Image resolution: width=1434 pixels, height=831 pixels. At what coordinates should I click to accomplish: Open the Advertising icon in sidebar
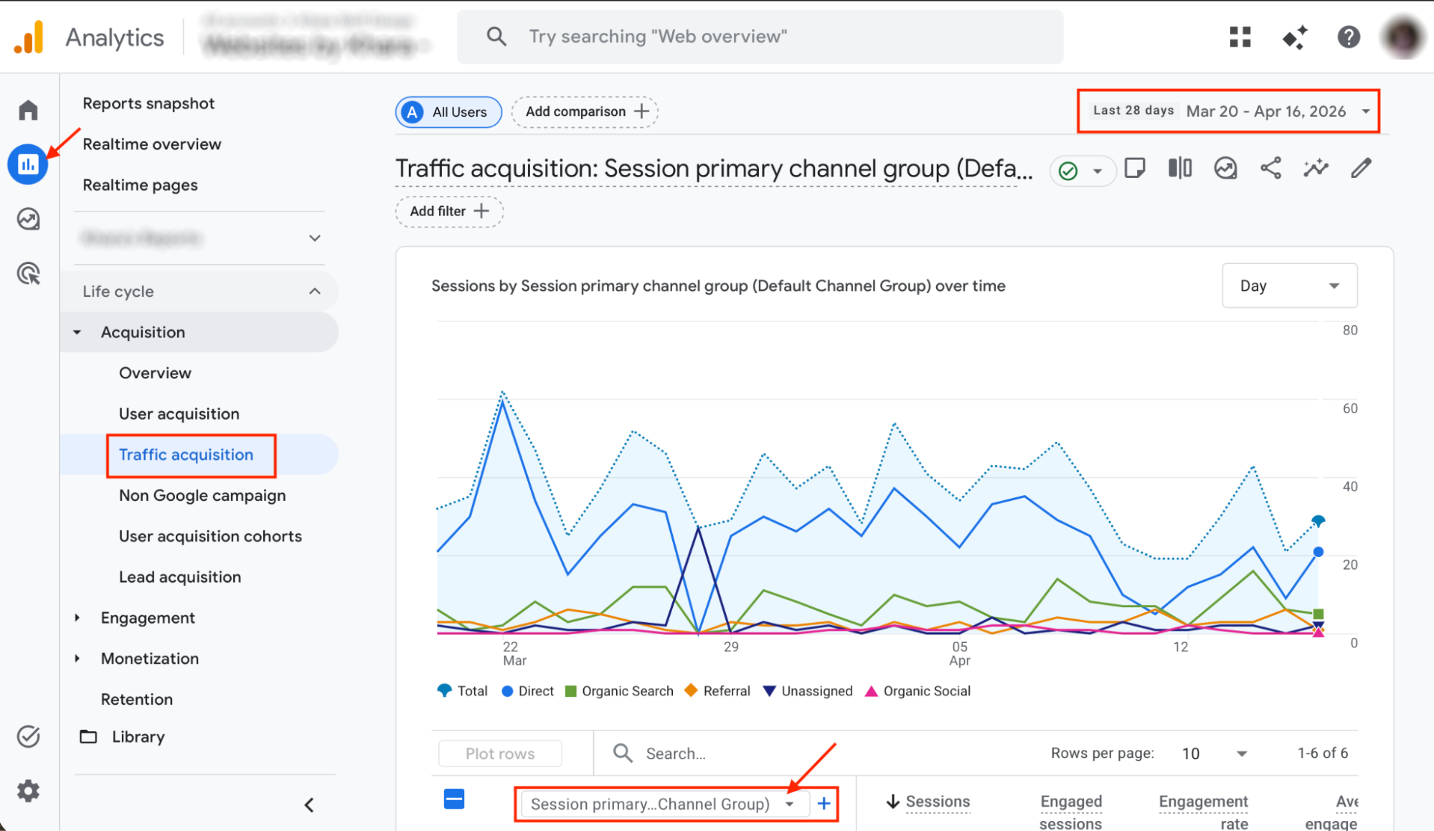click(x=28, y=273)
